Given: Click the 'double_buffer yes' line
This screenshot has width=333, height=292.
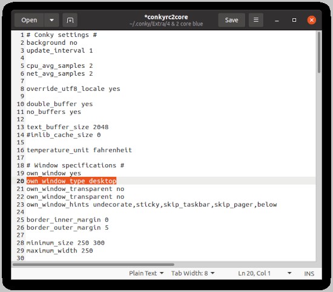Looking at the screenshot, I should pyautogui.click(x=60, y=104).
